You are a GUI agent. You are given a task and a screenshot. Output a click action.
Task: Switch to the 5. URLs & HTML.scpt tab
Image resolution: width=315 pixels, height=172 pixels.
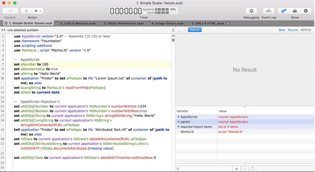tap(208, 23)
